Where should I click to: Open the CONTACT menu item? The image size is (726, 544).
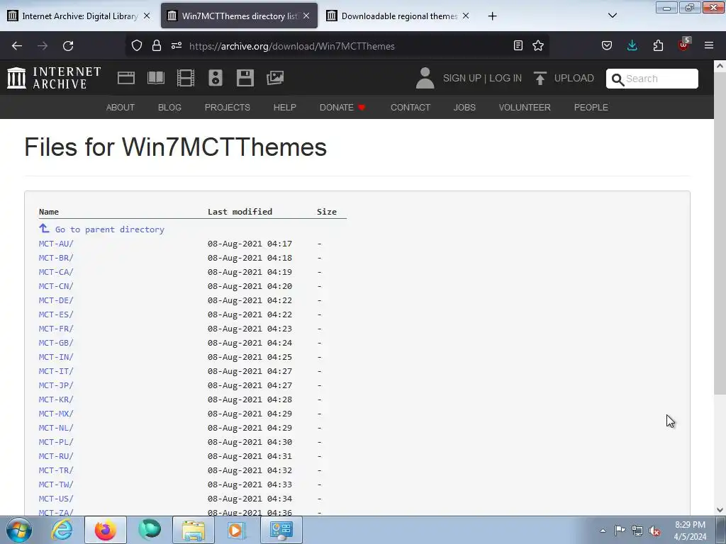point(411,108)
